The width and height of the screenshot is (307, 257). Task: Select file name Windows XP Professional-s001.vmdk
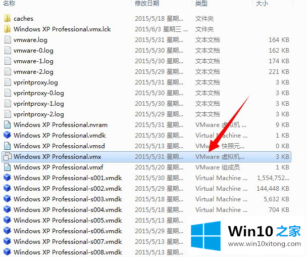coord(68,178)
